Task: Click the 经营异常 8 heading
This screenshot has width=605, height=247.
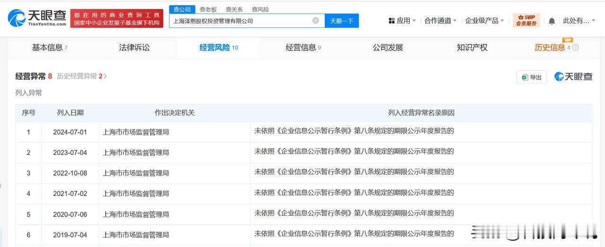Action: point(34,76)
